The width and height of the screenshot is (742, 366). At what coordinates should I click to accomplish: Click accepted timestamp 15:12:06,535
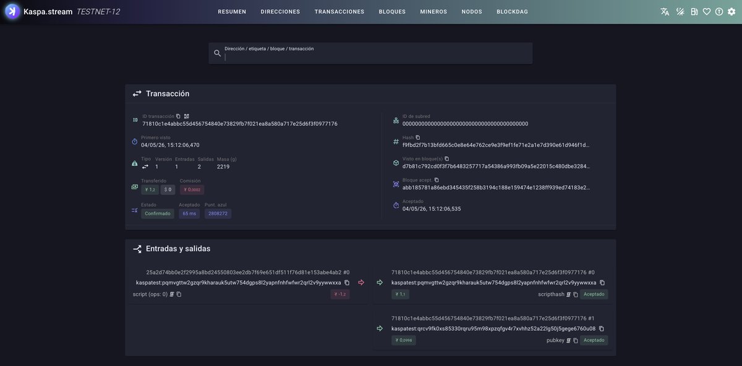click(432, 209)
